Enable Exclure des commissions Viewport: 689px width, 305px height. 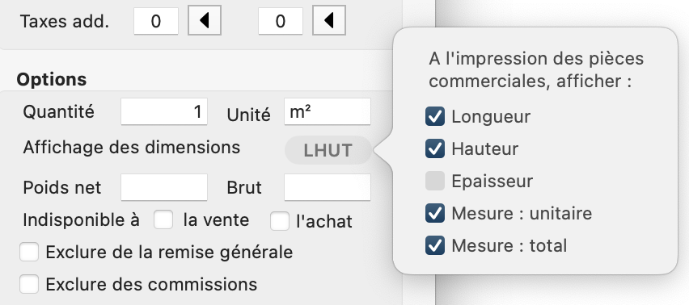(29, 284)
